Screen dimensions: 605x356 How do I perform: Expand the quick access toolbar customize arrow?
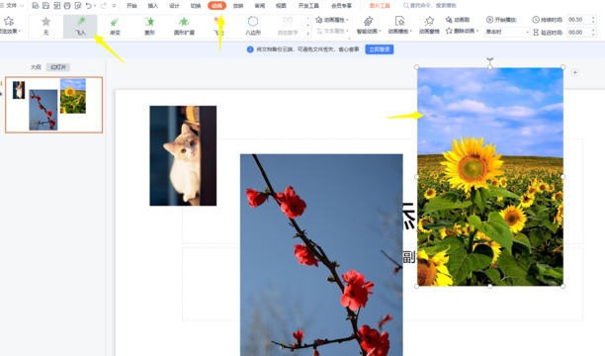click(x=114, y=5)
